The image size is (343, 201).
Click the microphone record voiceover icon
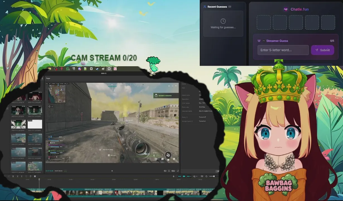(173, 176)
